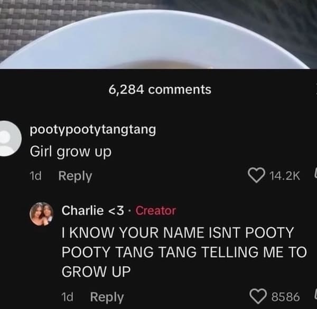317x309 pixels.
Task: Reply to pootypootytangtang's comment
Action: [75, 176]
